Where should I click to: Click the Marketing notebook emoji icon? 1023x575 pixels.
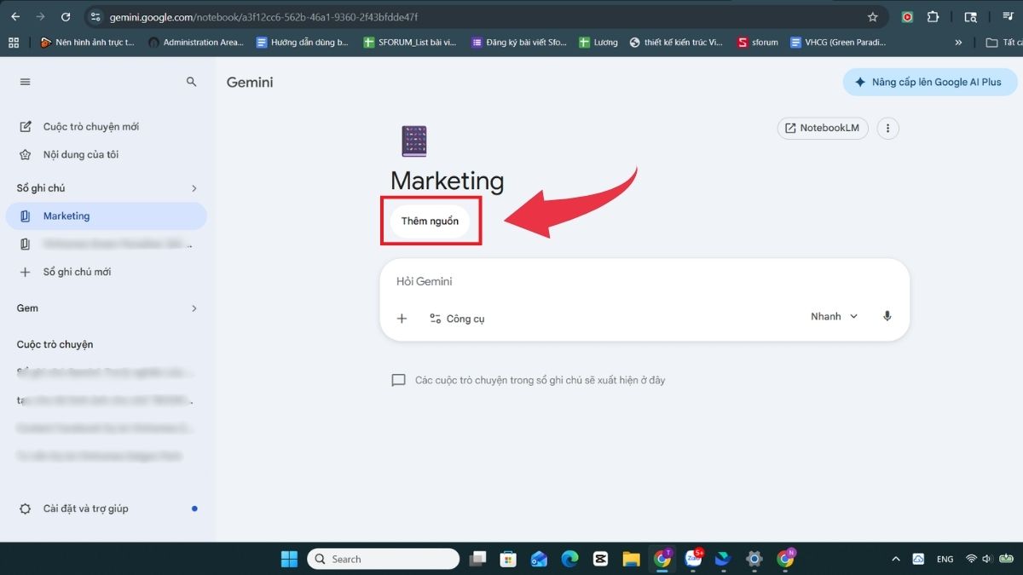click(x=413, y=141)
